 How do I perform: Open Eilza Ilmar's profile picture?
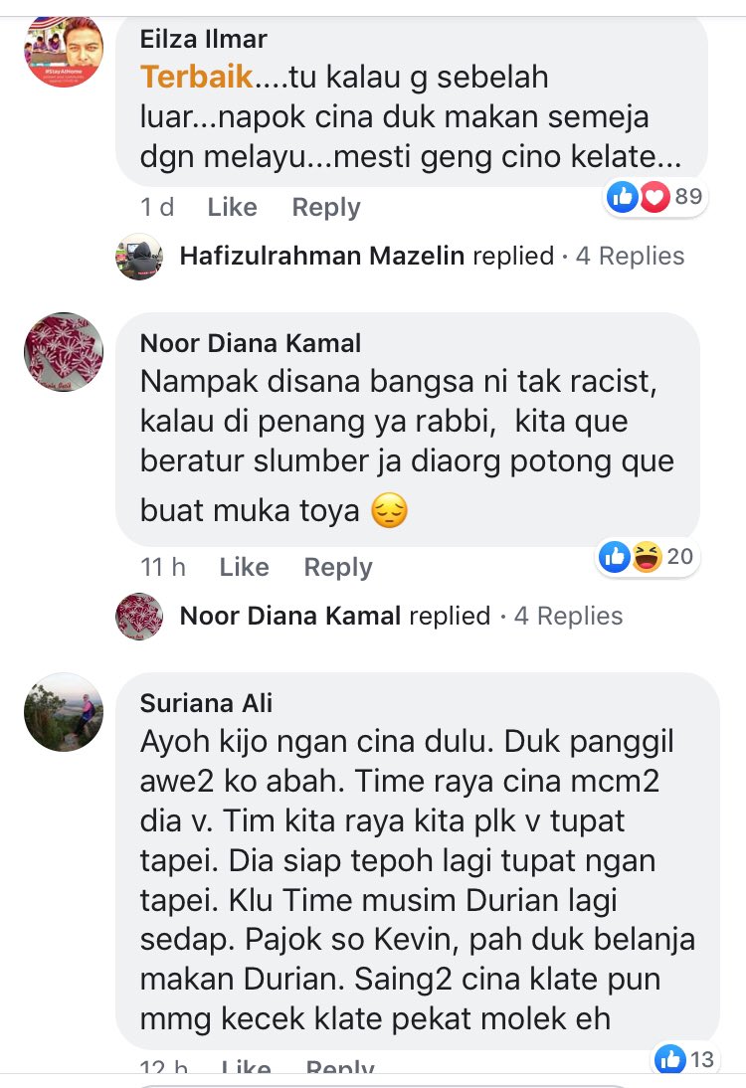pyautogui.click(x=64, y=50)
